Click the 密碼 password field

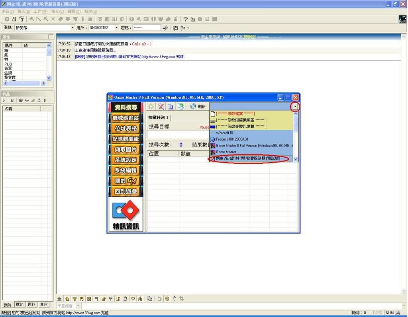pos(146,28)
